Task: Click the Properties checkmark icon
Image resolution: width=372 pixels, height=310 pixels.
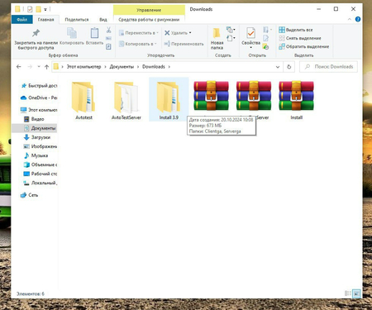Action: click(x=250, y=33)
